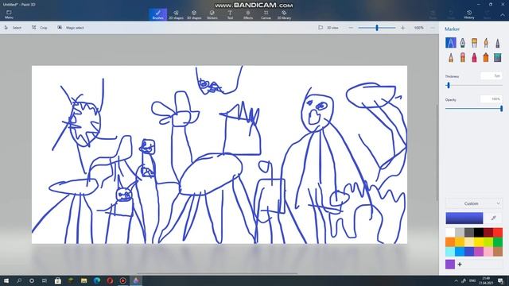Open the 3D shapes tab
Viewport: 509px width, 286px height.
coord(194,14)
